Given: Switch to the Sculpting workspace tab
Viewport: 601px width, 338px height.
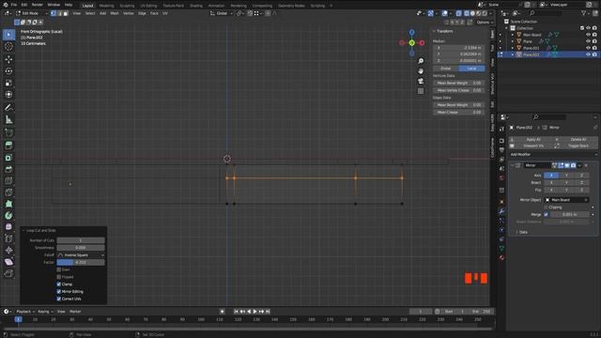Looking at the screenshot, I should [127, 6].
